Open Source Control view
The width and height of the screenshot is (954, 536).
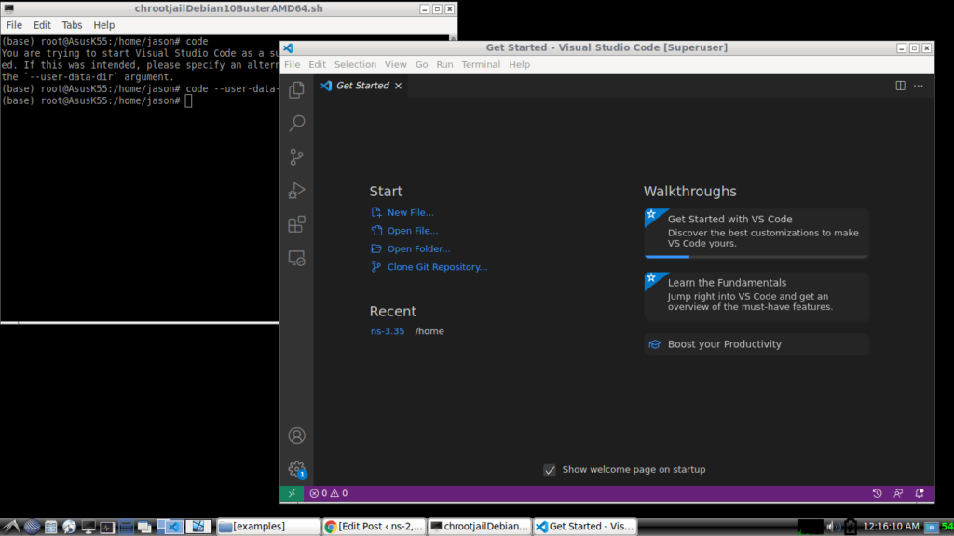point(296,156)
